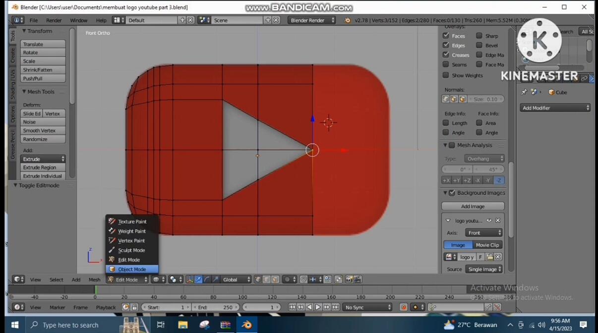Toggle the 3D manipulator widget icon

click(x=189, y=279)
